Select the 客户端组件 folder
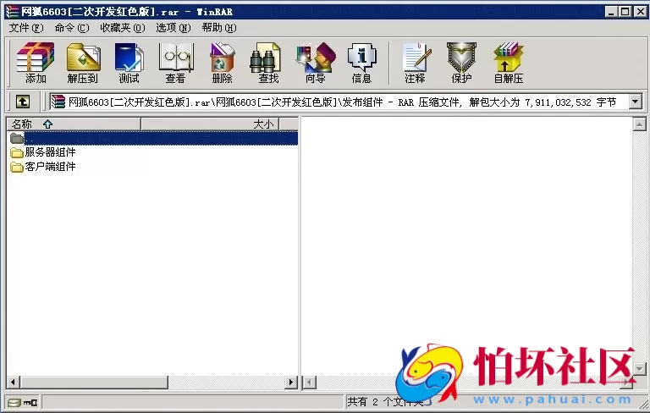Image resolution: width=650 pixels, height=413 pixels. [50, 167]
